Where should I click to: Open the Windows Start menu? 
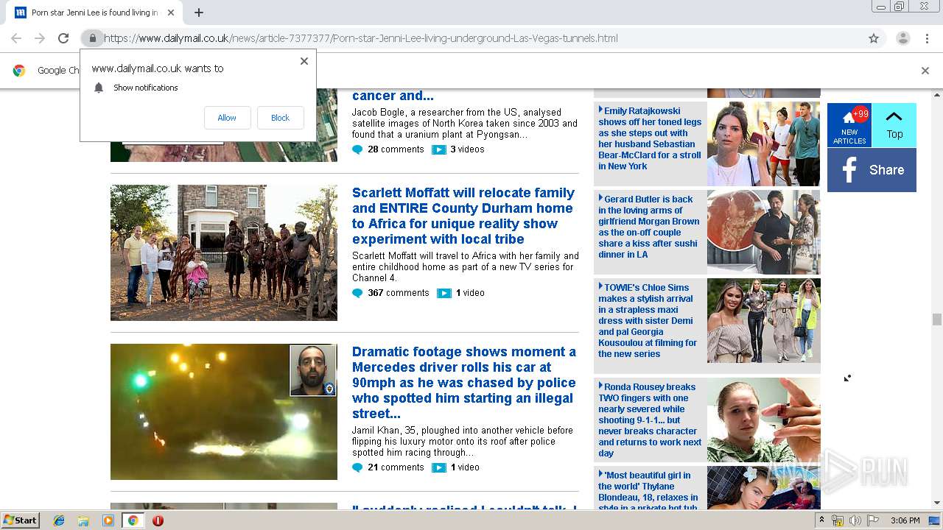point(21,520)
